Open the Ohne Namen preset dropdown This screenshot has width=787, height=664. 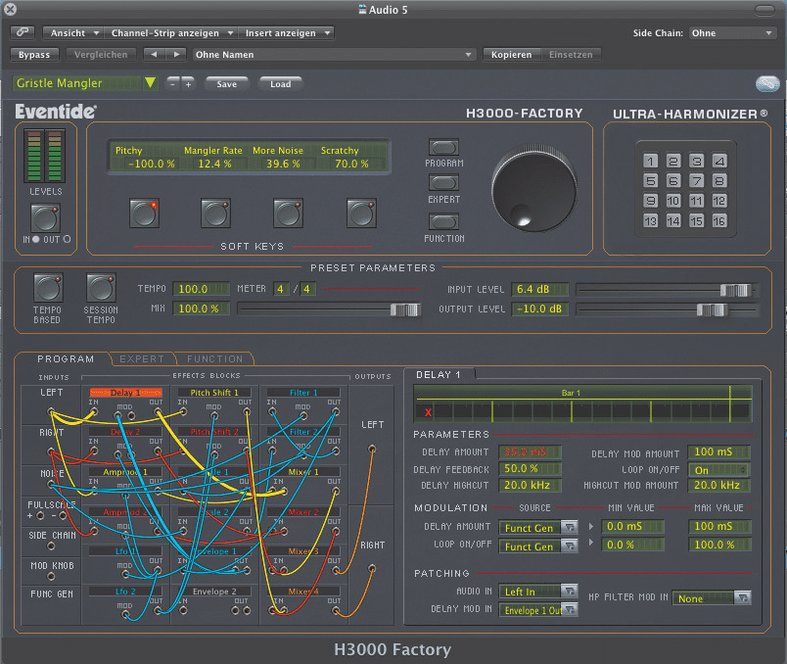(334, 54)
